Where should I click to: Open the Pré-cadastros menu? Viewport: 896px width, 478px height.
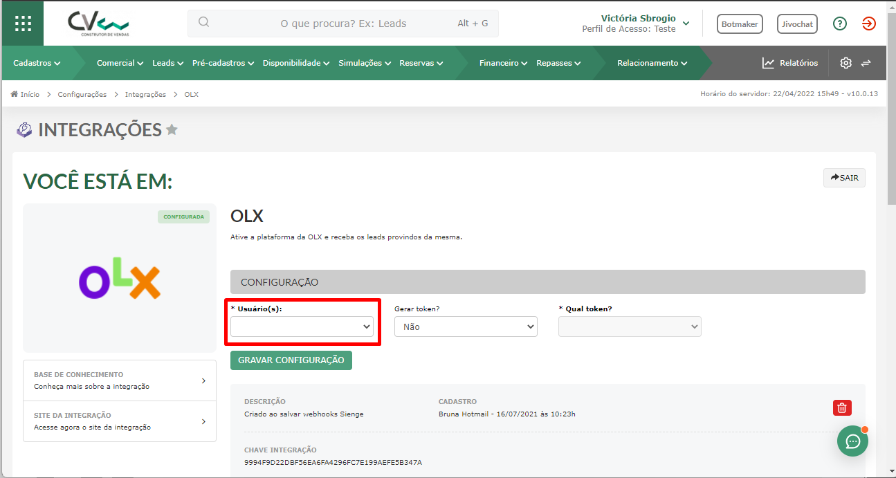coord(223,63)
